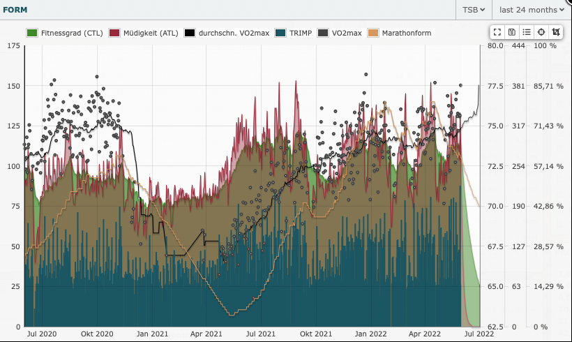Click the crop selection zoom icon
This screenshot has height=342, width=572.
556,32
